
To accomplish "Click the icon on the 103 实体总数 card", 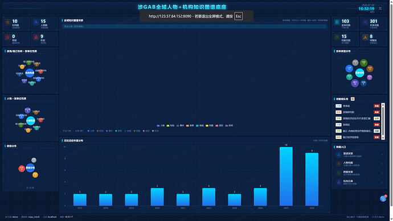I will coord(337,22).
